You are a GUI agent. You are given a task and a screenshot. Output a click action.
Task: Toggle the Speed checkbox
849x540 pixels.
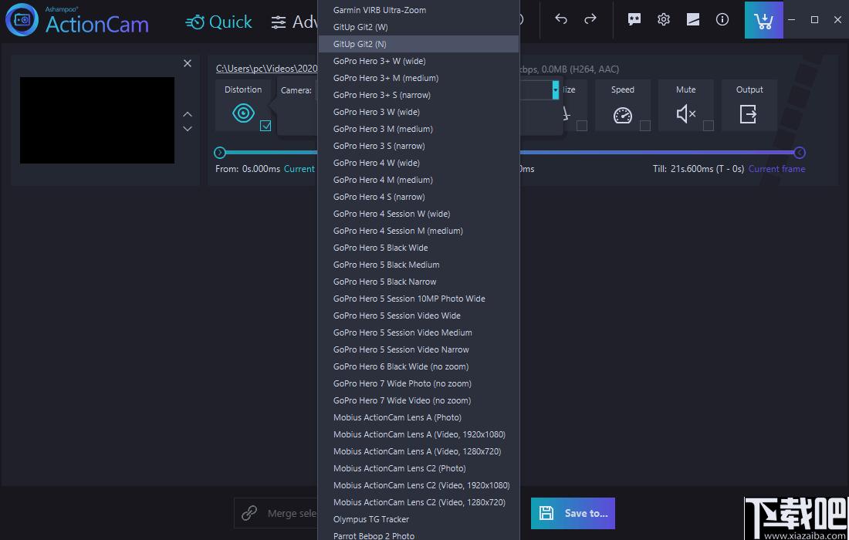coord(645,126)
